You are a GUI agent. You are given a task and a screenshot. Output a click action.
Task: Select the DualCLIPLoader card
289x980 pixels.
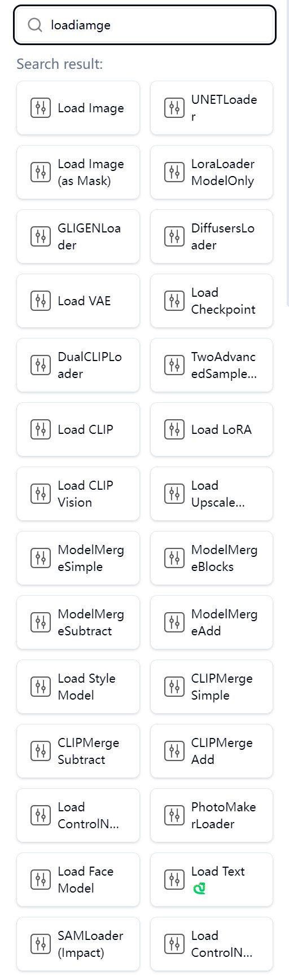tap(78, 365)
